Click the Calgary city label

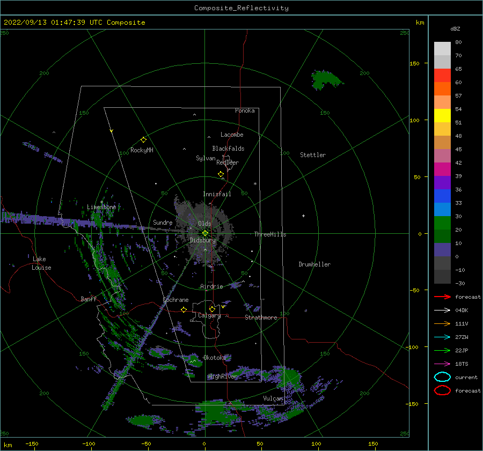point(209,315)
